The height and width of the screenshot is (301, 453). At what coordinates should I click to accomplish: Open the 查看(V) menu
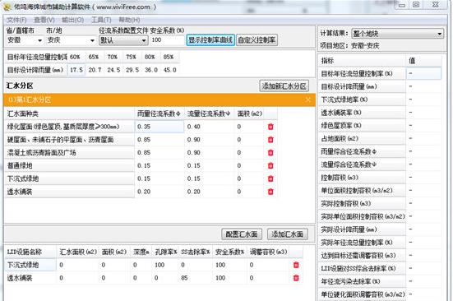[x=44, y=20]
